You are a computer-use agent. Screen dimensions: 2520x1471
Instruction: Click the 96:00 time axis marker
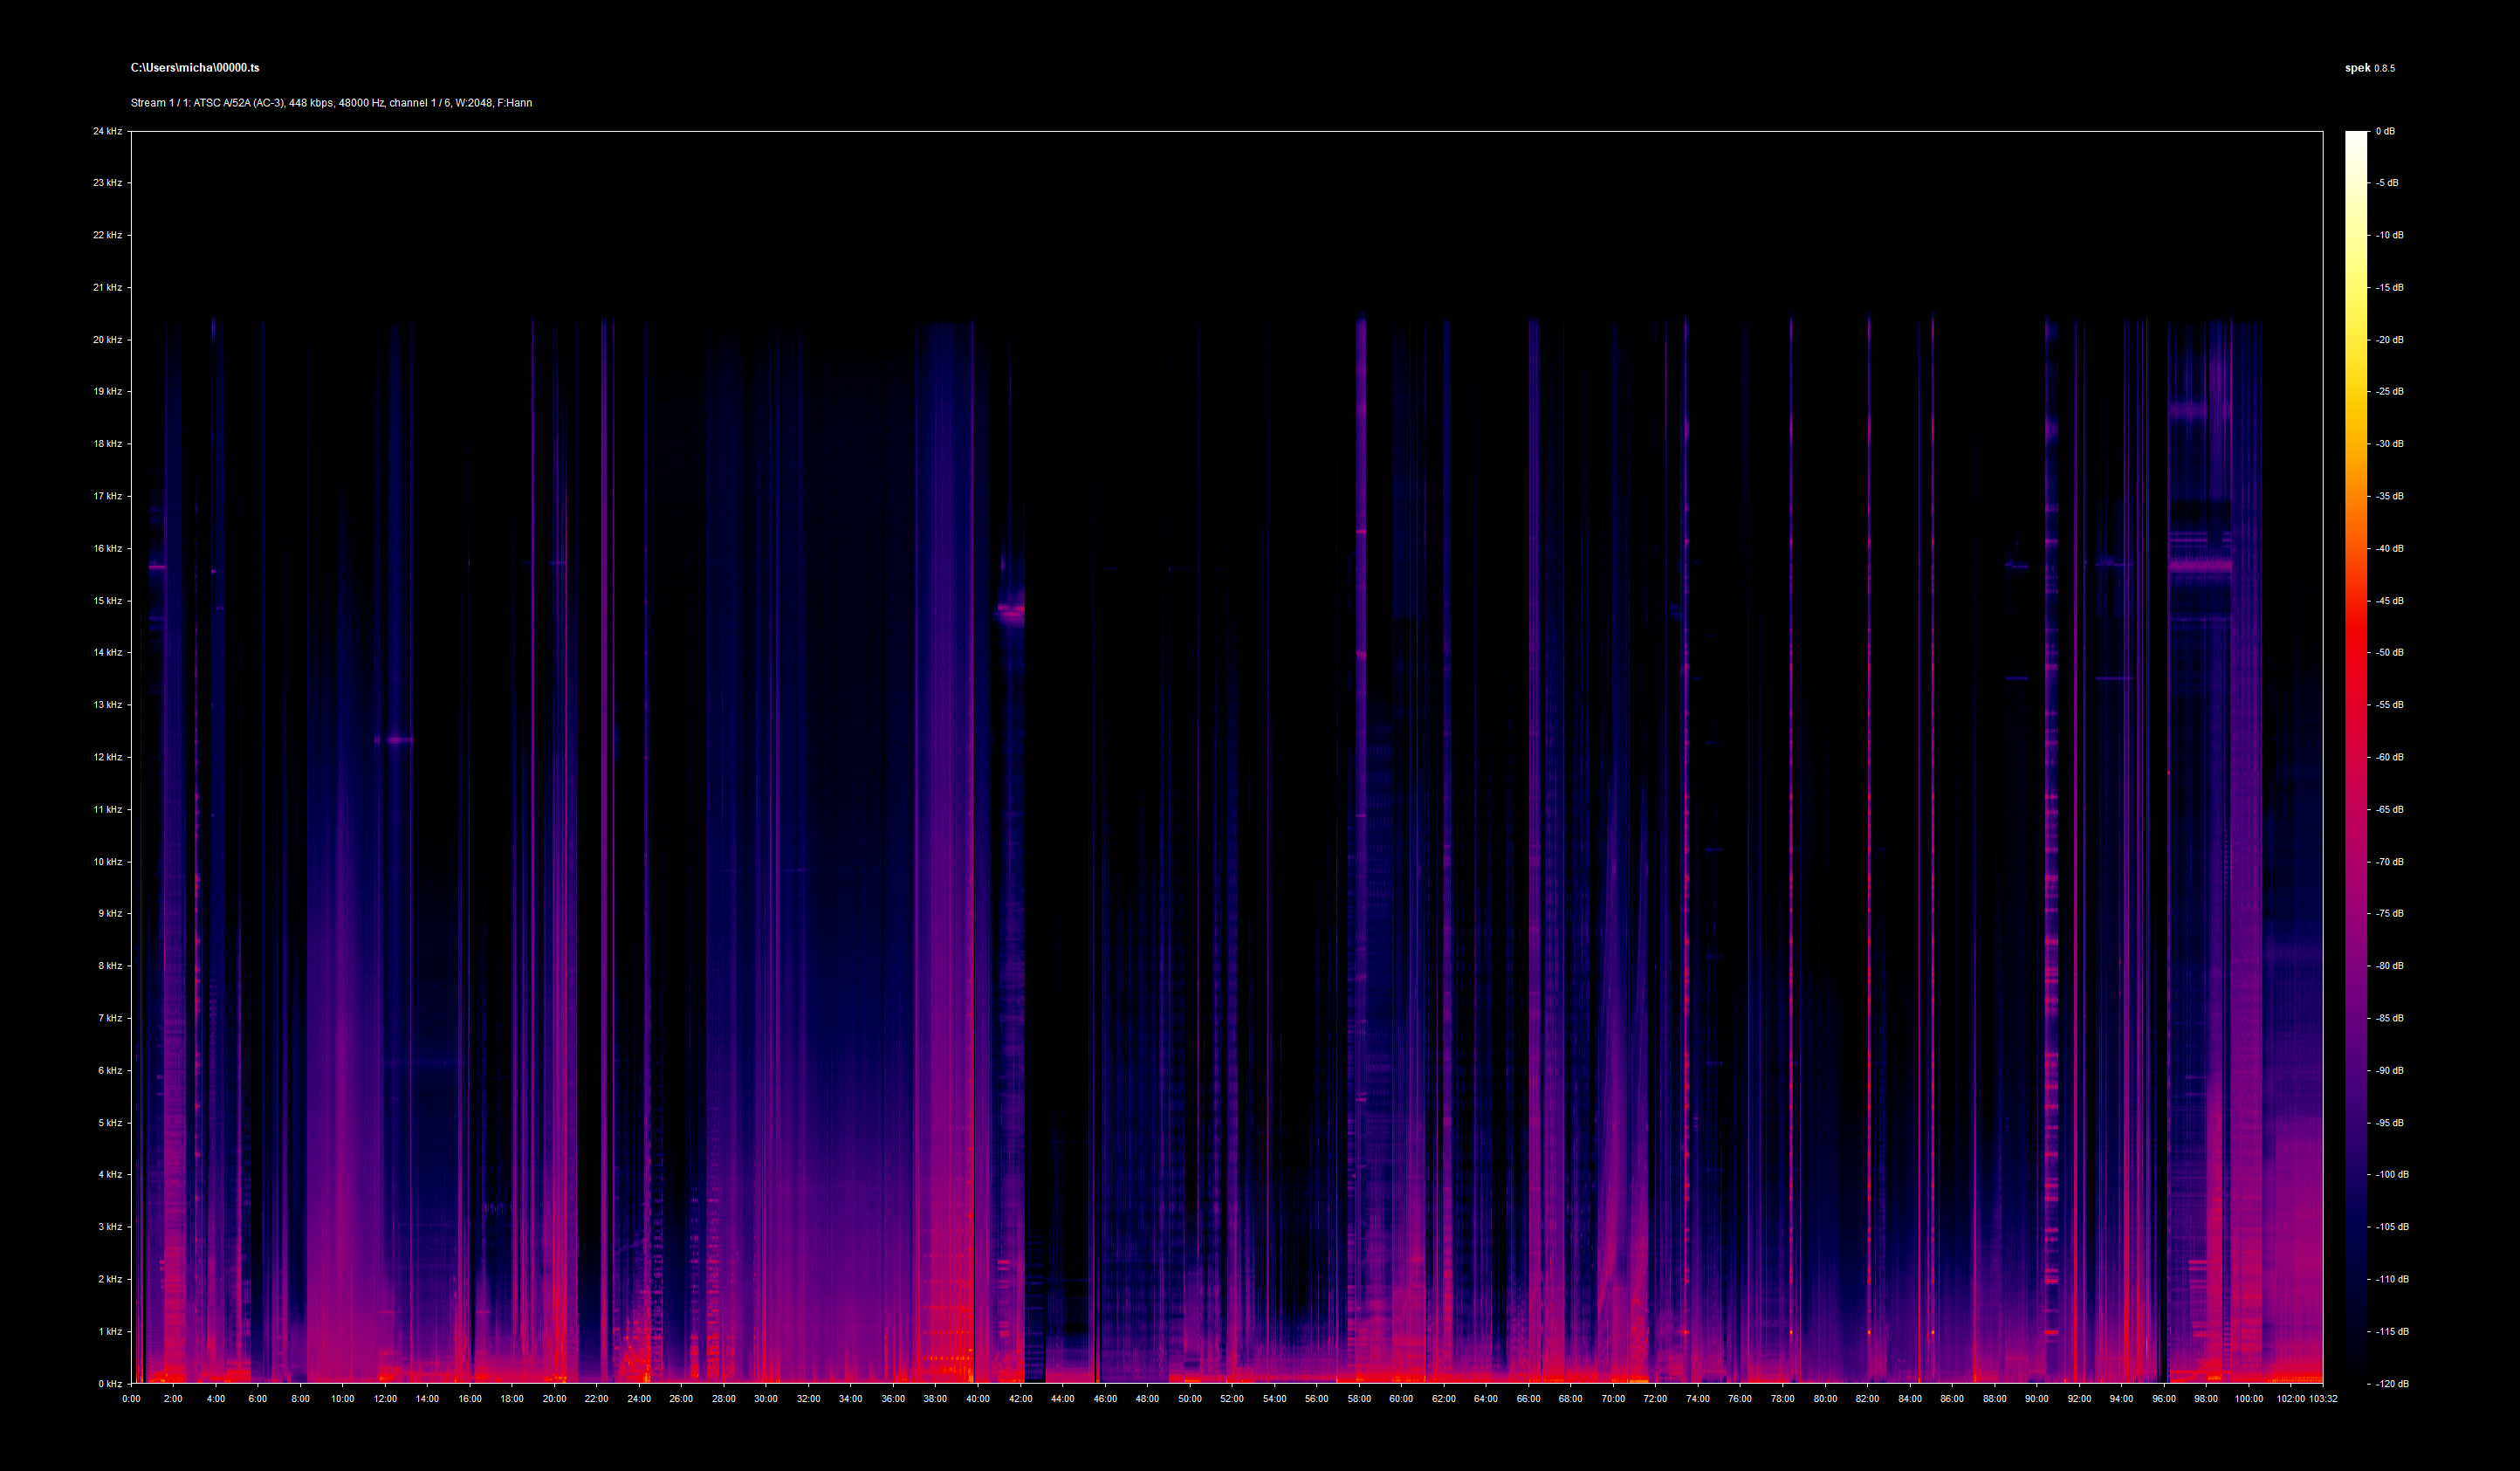tap(2163, 1399)
